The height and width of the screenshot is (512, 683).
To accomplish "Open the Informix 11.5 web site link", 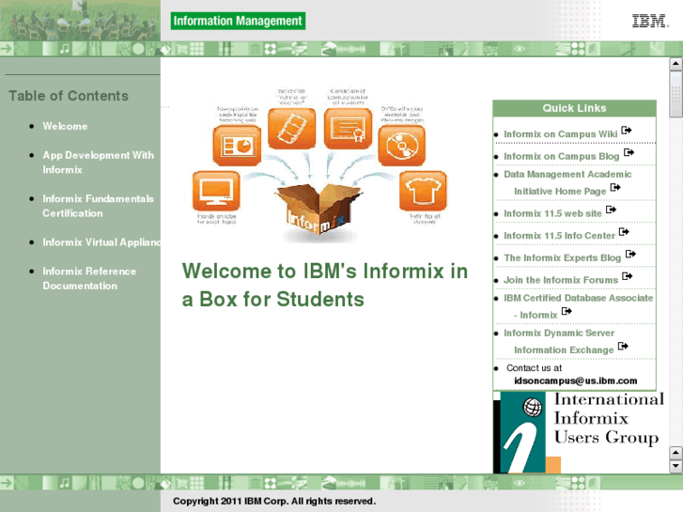I will (552, 213).
